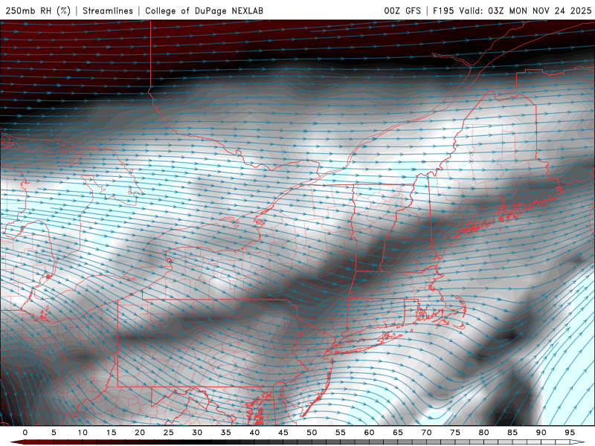Click the "250mb RH (%)" title text

(38, 11)
